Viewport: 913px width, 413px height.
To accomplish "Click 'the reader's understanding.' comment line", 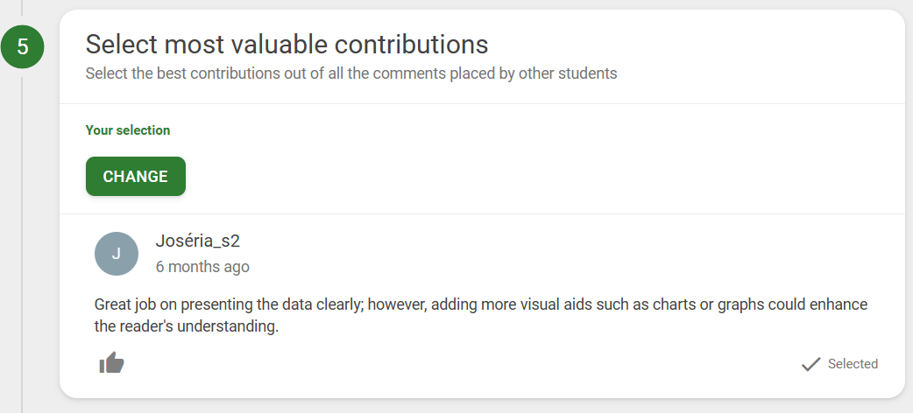I will (x=187, y=326).
